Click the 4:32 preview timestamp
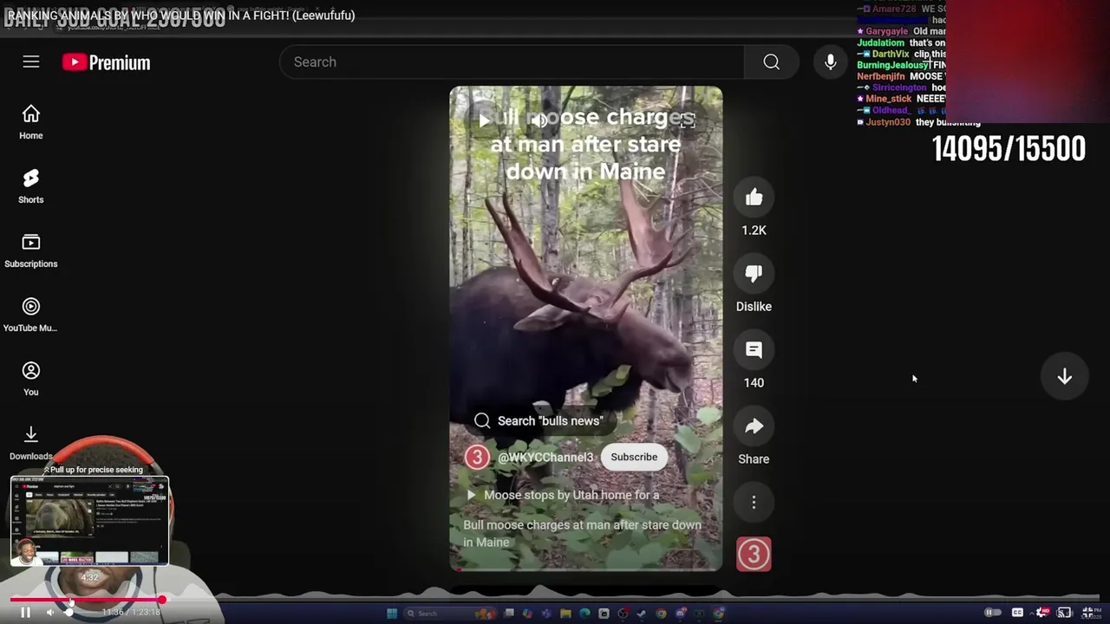 (89, 577)
